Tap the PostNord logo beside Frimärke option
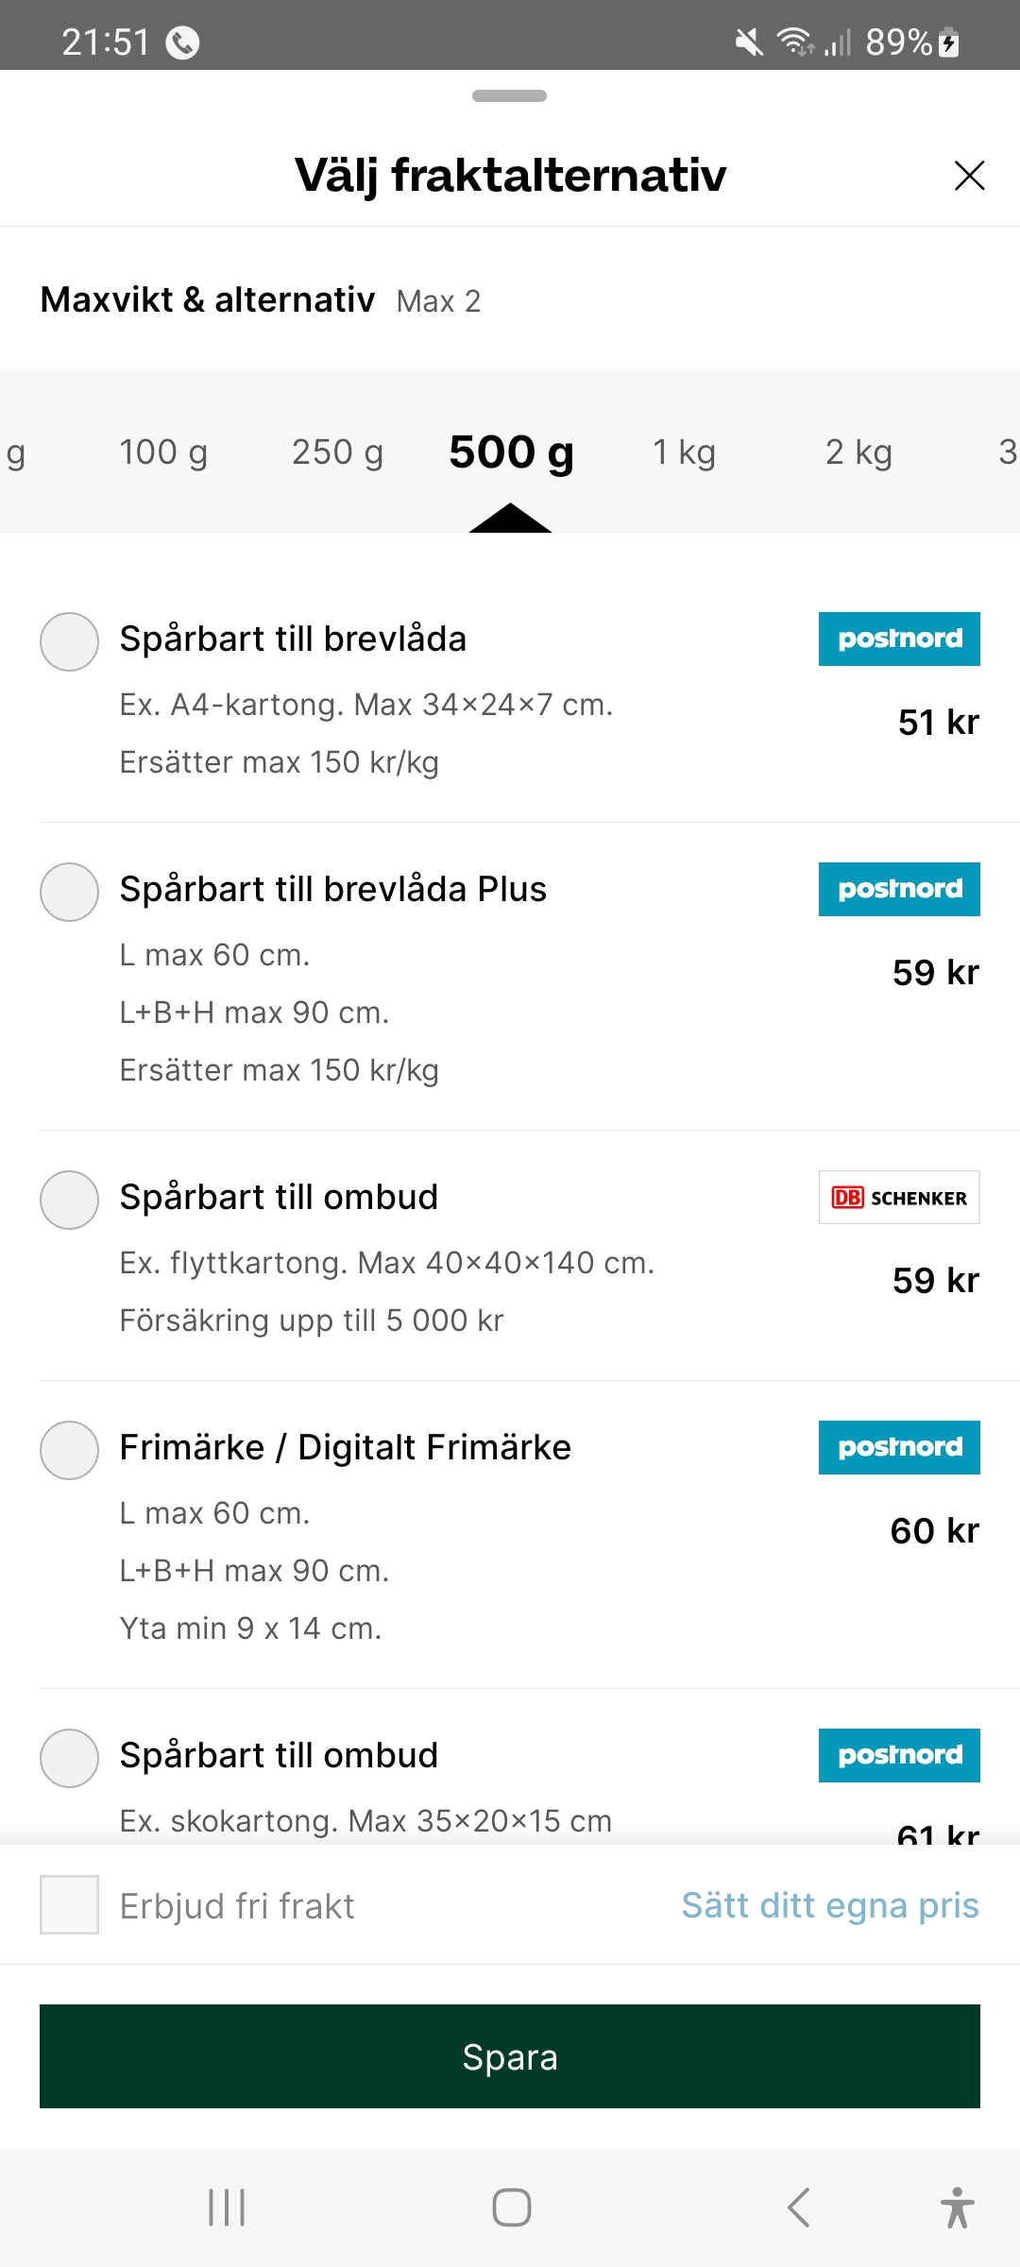The height and width of the screenshot is (2267, 1020). coord(899,1448)
